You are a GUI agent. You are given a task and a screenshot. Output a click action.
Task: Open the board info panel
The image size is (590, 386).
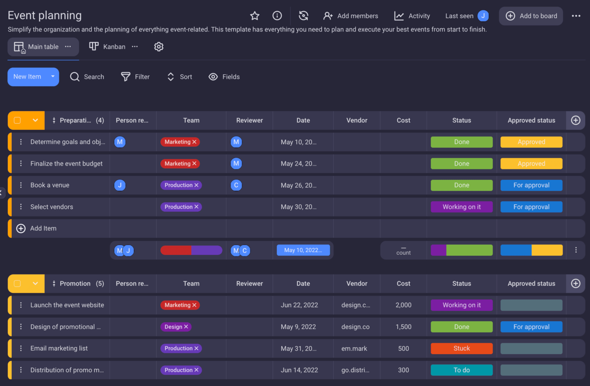(x=277, y=16)
